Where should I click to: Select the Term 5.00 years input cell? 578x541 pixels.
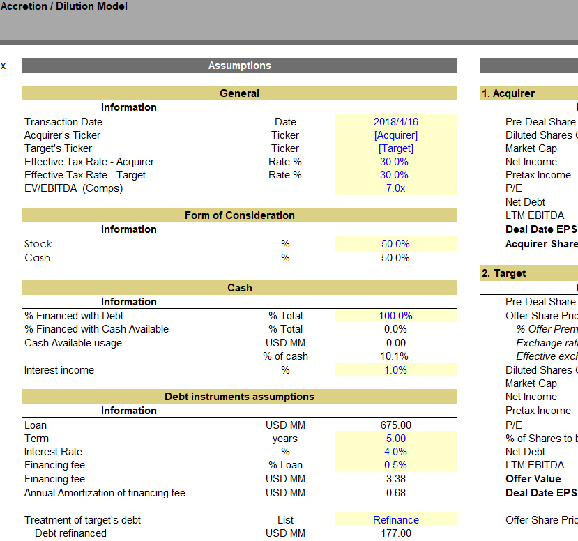click(x=395, y=439)
